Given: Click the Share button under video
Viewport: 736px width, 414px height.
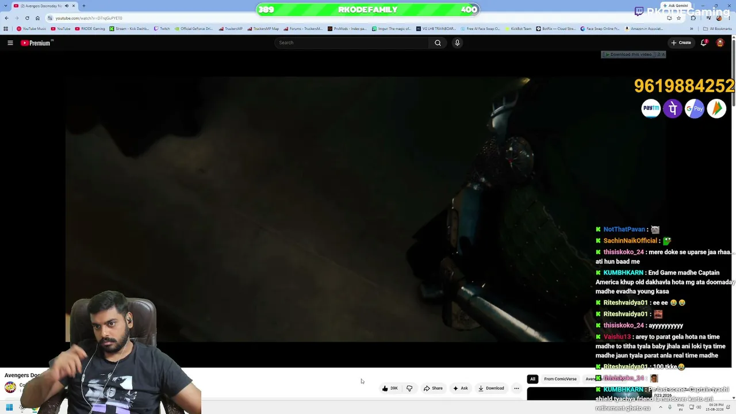Looking at the screenshot, I should pos(433,388).
